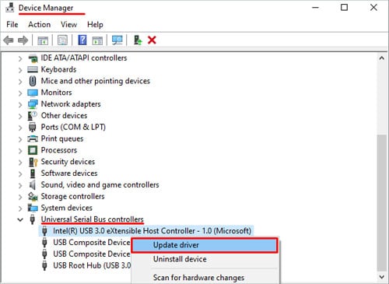Click the Back arrow toolbar icon
389x284 pixels.
(9, 40)
